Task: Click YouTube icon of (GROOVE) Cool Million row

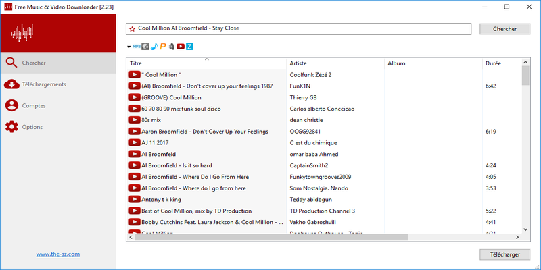Action: pos(134,97)
